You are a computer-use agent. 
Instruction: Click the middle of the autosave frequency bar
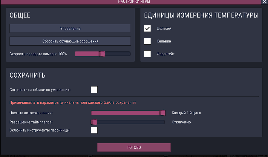[x=127, y=113]
